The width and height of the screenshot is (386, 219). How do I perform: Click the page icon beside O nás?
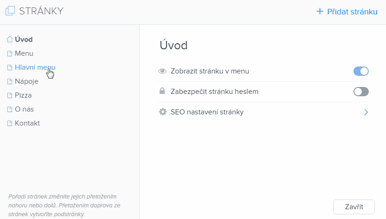10,109
